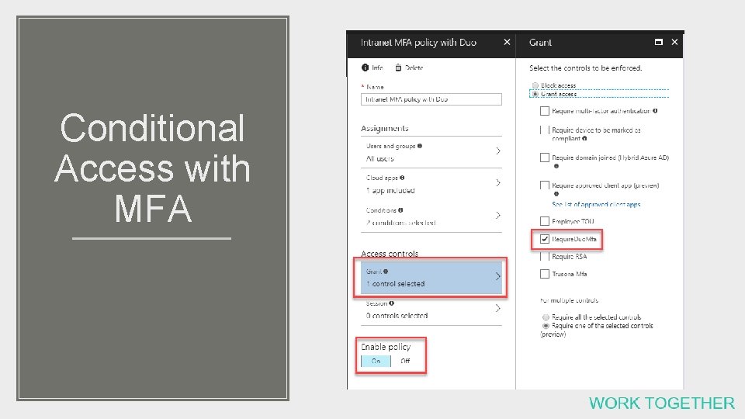
Task: Open Grant controls chevron
Action: (x=498, y=276)
